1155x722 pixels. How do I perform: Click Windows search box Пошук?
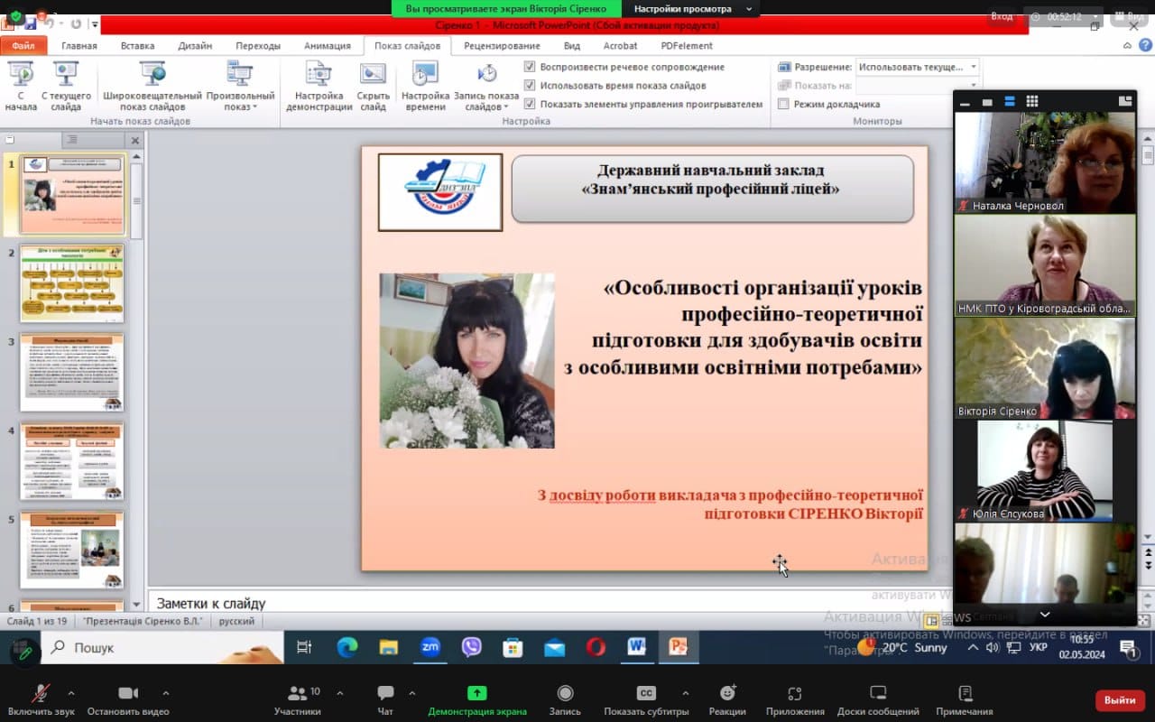point(162,647)
